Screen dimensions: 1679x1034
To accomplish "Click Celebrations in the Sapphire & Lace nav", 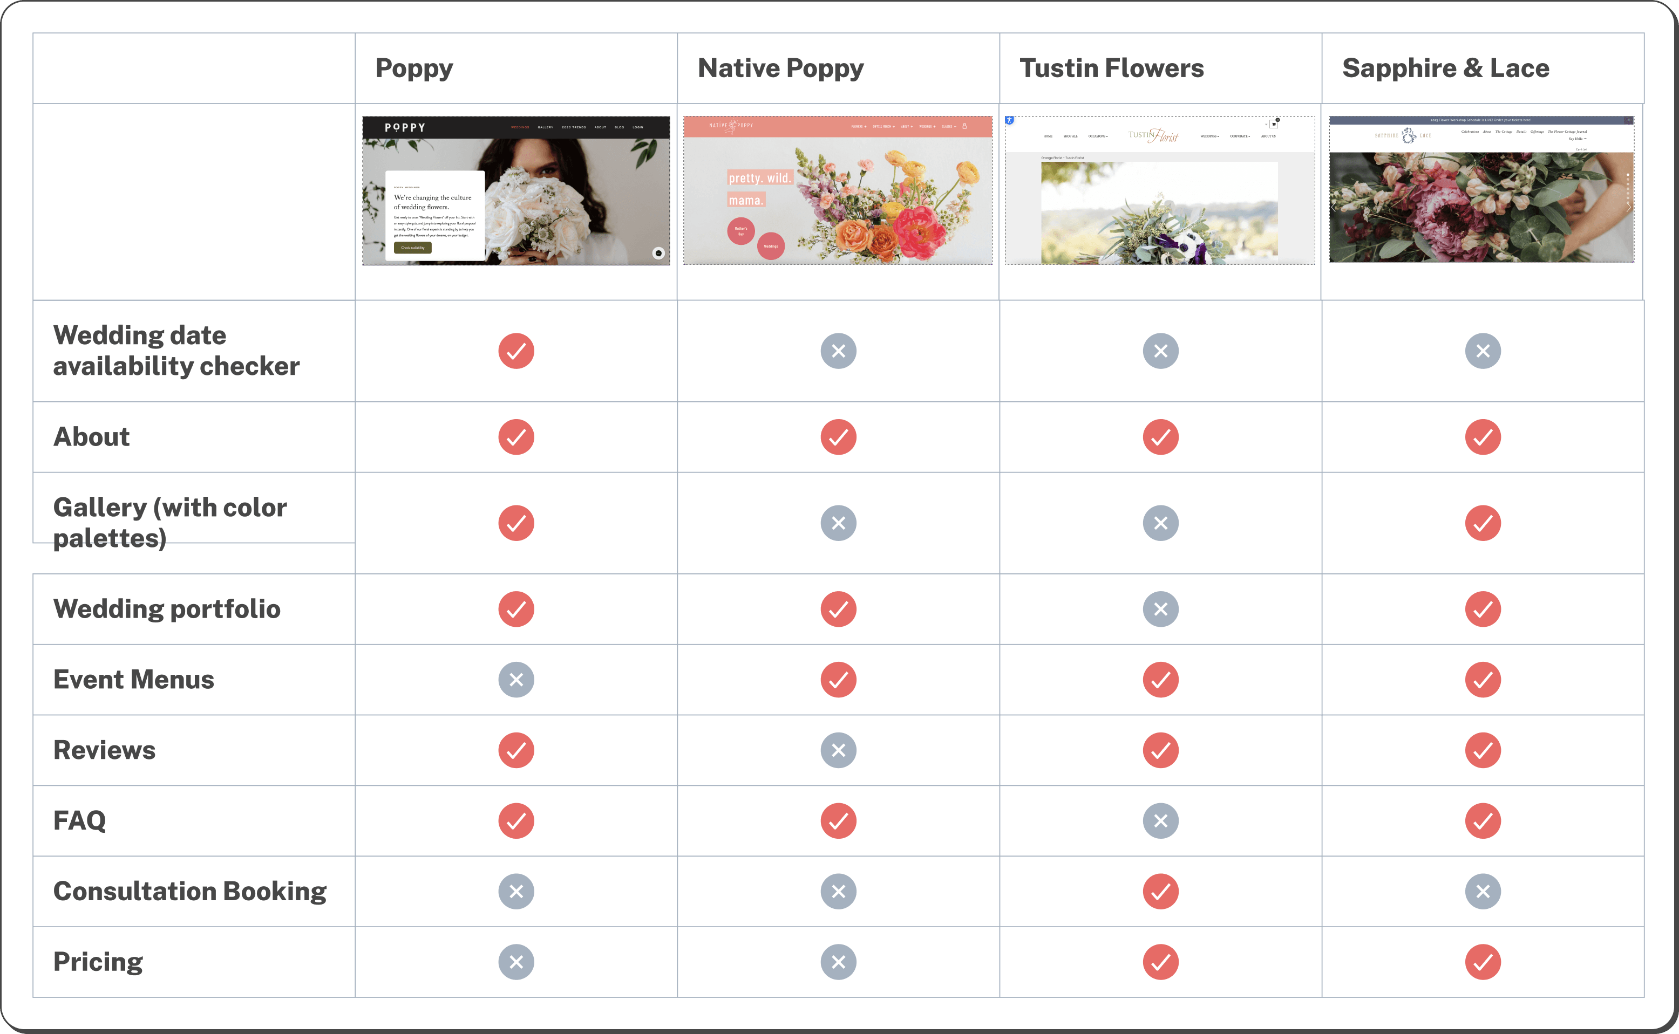I will (x=1470, y=131).
